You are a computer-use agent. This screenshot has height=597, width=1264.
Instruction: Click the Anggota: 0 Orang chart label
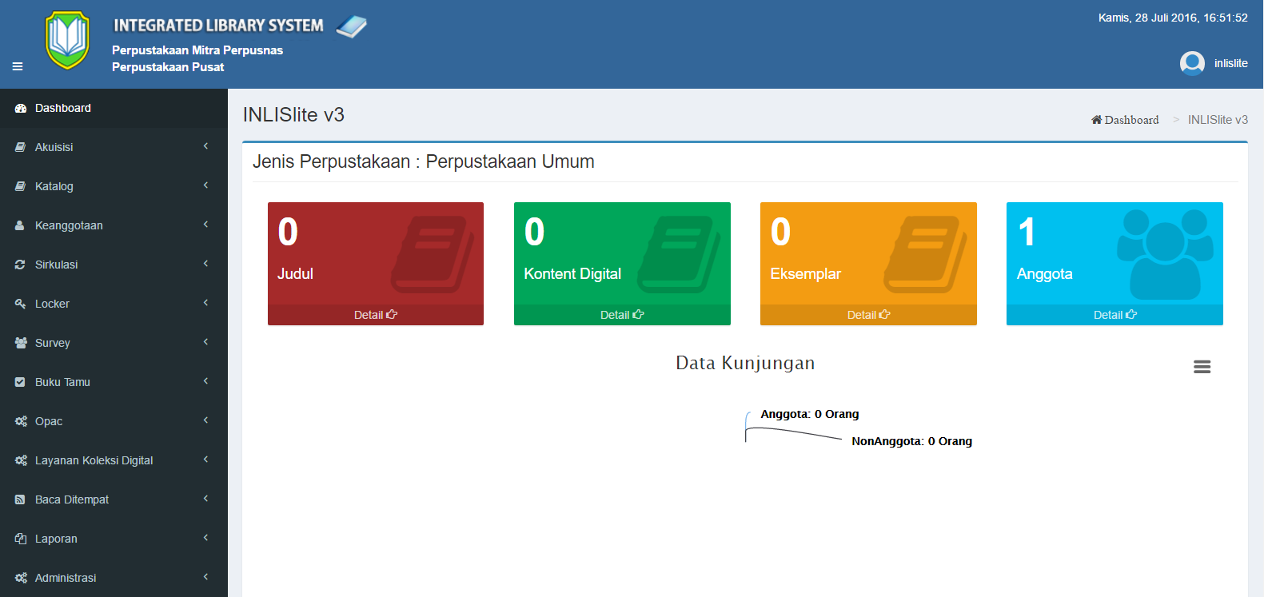(810, 414)
